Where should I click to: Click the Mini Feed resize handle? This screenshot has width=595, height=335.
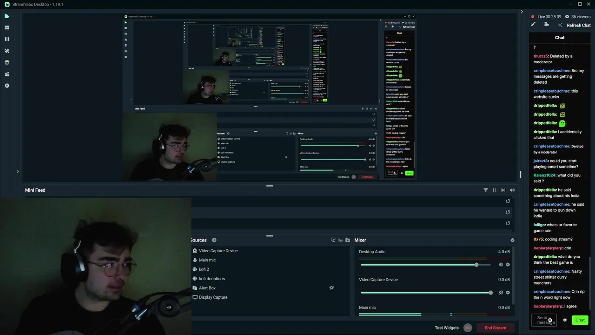coord(270,186)
